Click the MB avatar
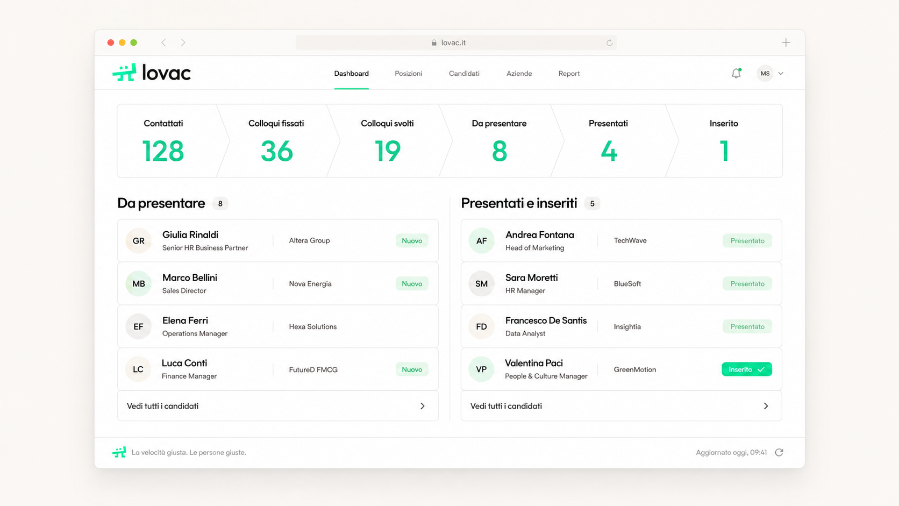This screenshot has height=506, width=899. [139, 283]
